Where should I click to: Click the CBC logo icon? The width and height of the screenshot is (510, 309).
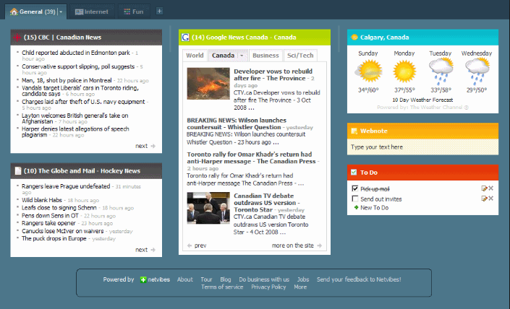tap(17, 38)
